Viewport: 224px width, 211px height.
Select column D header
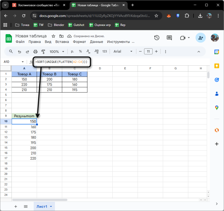pyautogui.click(x=100, y=68)
